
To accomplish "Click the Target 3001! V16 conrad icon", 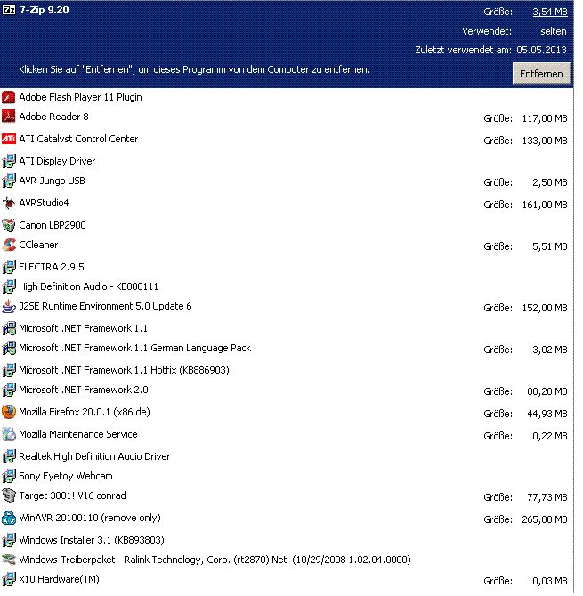I will point(8,495).
